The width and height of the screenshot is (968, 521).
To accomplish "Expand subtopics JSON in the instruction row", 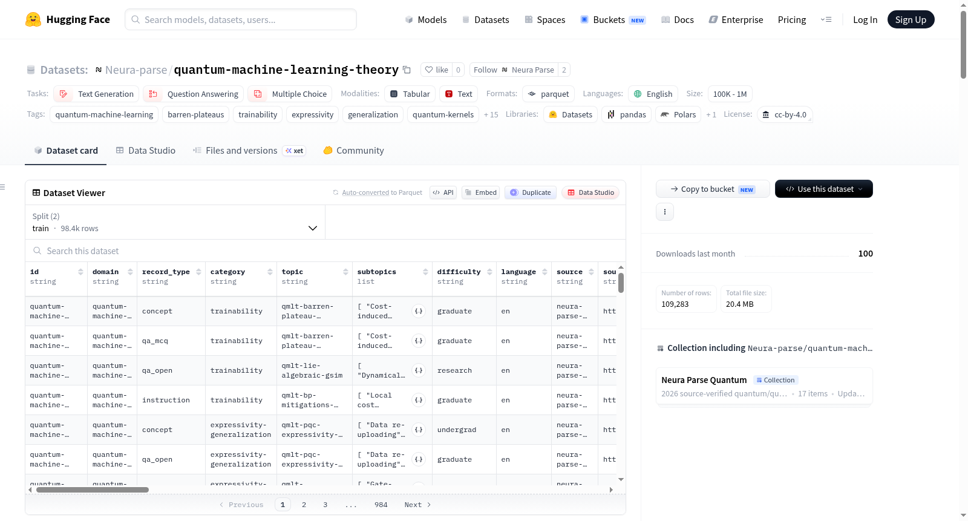I will pyautogui.click(x=419, y=400).
